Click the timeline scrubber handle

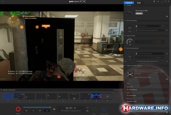coord(50,107)
